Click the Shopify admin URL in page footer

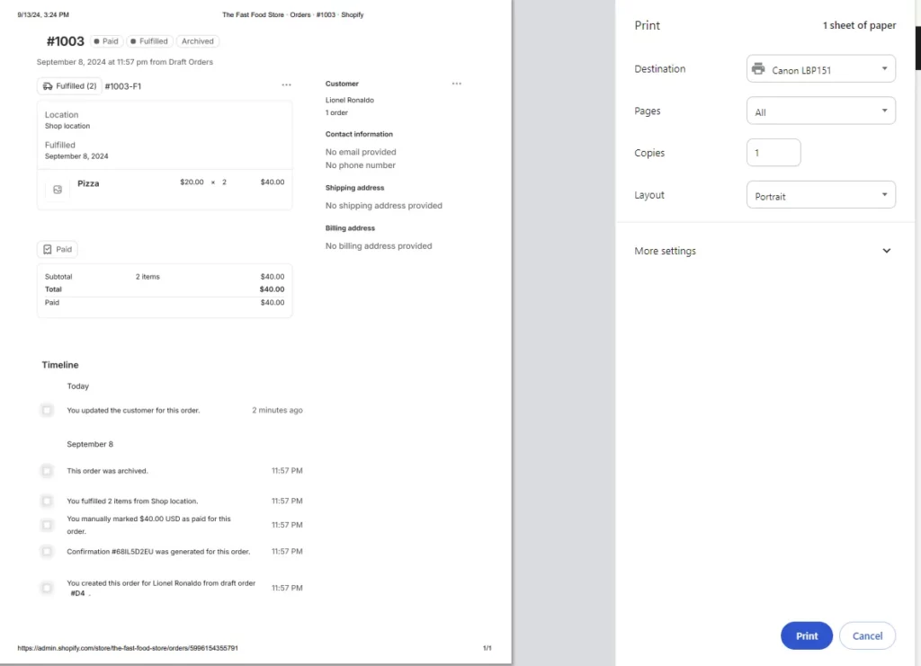pyautogui.click(x=128, y=648)
